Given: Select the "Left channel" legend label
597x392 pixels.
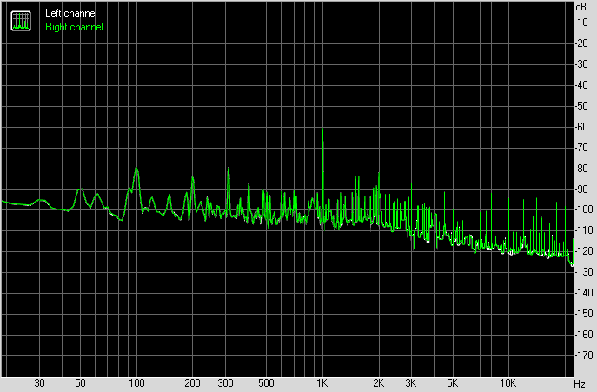Looking at the screenshot, I should 70,13.
